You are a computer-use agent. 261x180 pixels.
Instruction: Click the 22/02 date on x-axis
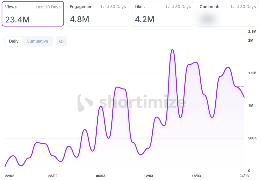10,176
